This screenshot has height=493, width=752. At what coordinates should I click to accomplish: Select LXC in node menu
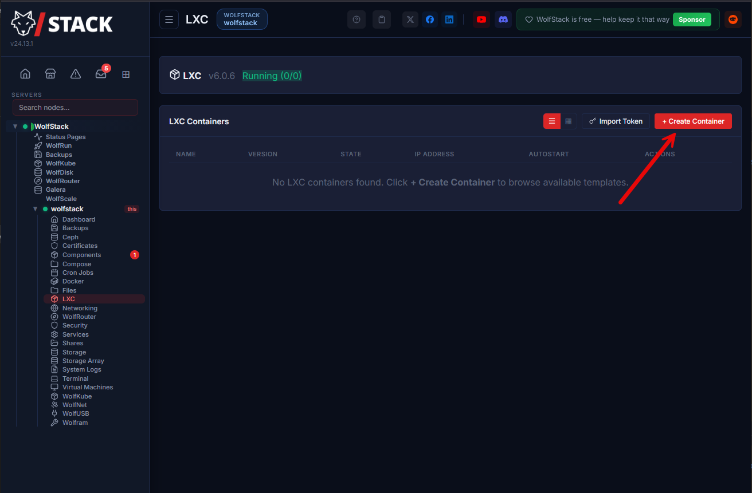[x=94, y=299]
